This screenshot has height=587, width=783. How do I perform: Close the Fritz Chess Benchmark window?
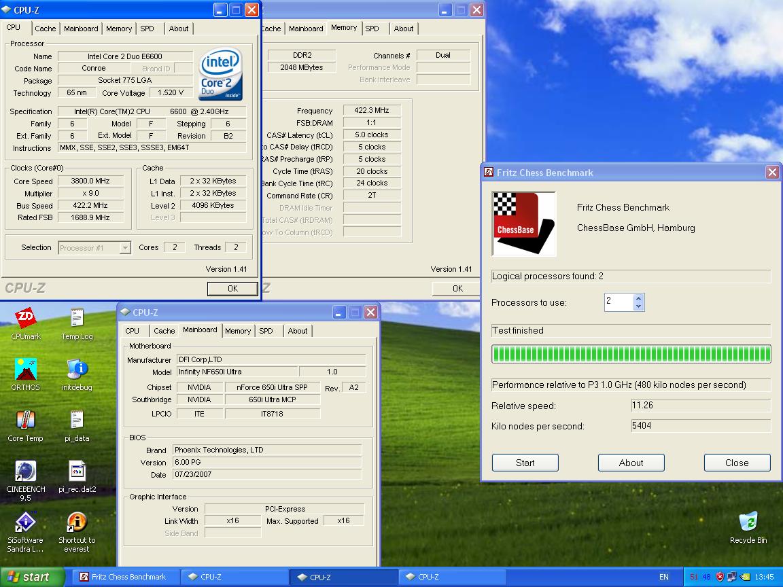(x=772, y=172)
